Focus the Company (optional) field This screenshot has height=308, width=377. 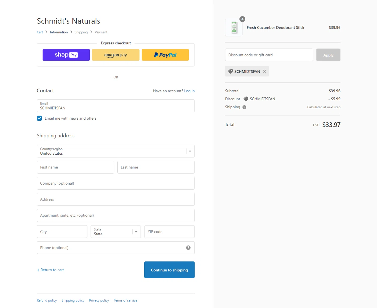pos(116,183)
